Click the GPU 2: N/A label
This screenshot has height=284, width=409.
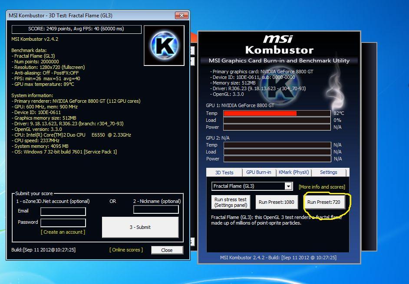[x=218, y=138]
